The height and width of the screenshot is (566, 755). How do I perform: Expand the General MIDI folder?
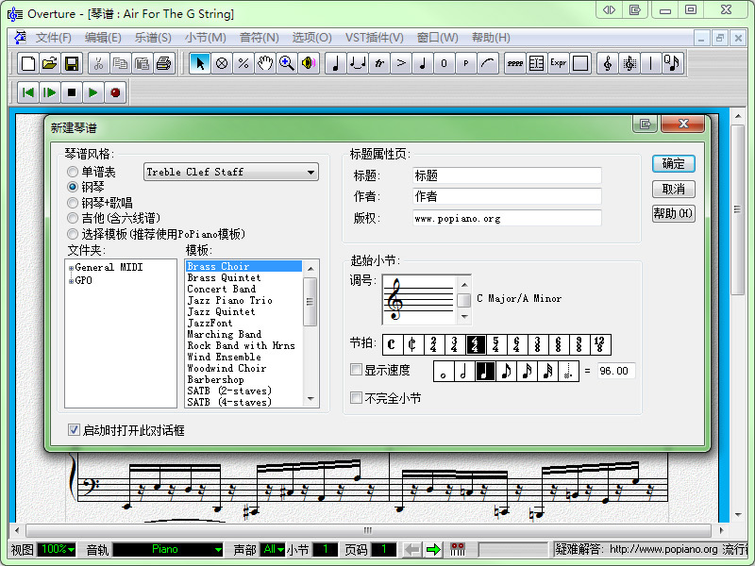tap(72, 268)
